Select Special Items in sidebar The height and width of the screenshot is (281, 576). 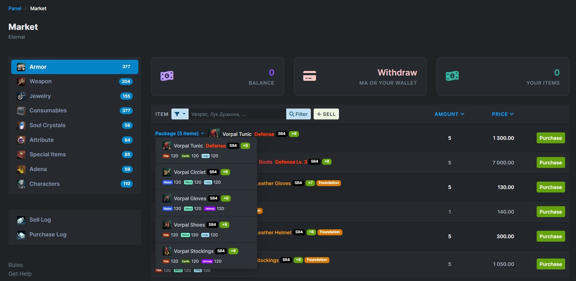coord(48,155)
